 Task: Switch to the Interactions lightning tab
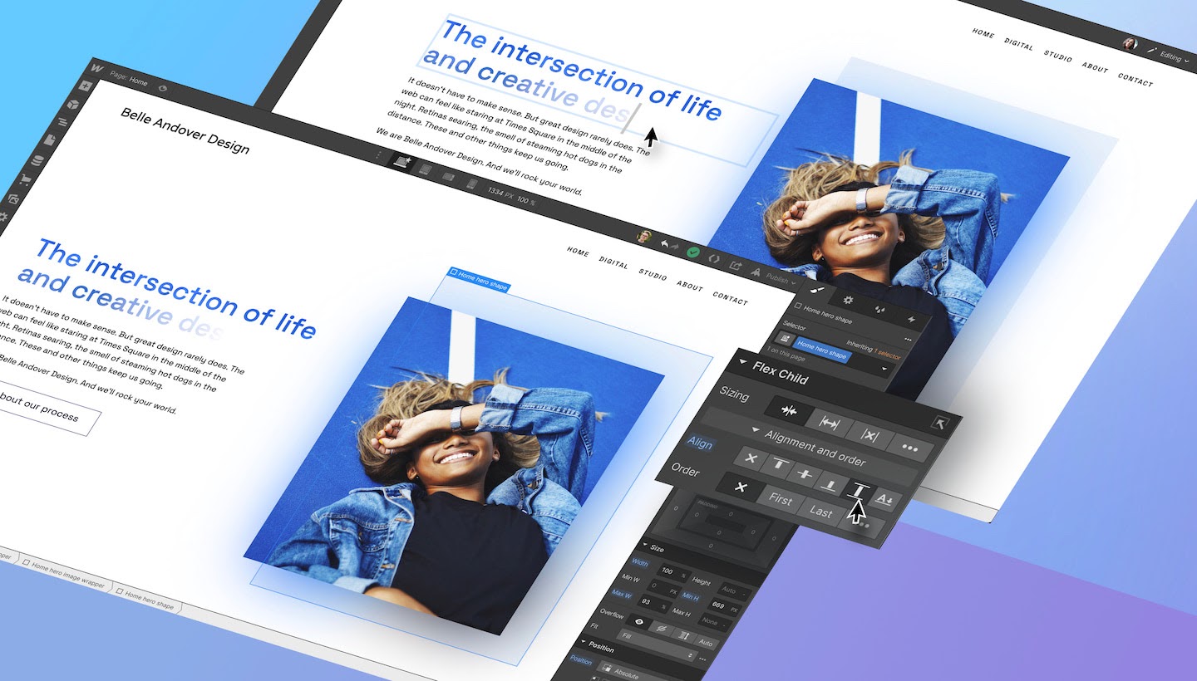[911, 319]
